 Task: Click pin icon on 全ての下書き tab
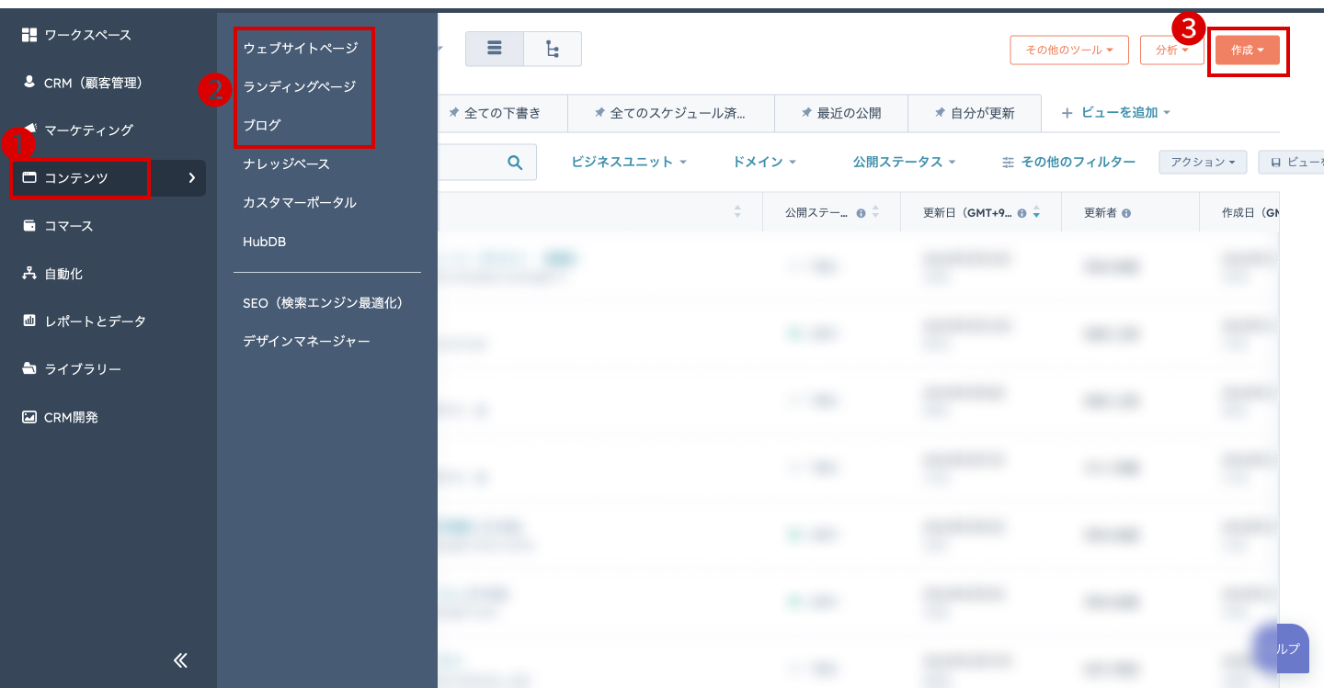click(453, 113)
